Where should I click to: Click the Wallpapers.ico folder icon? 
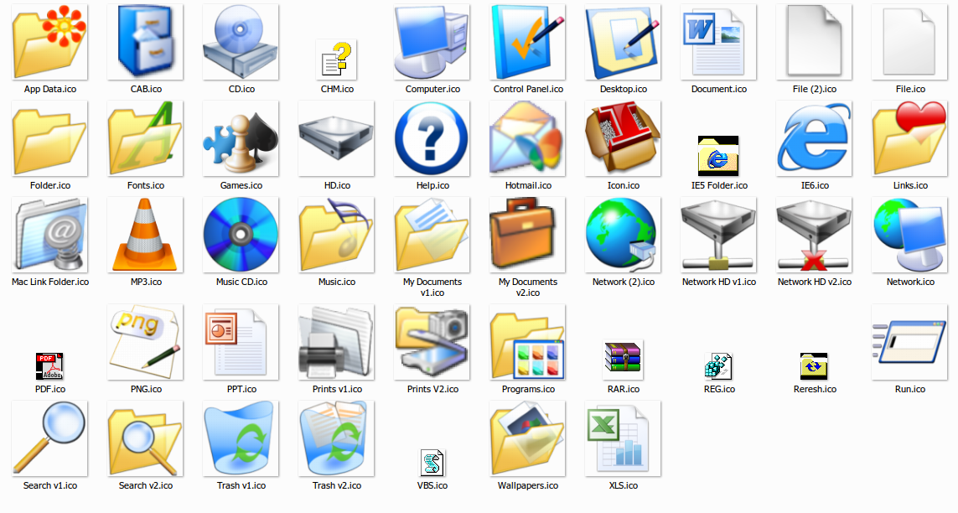click(x=527, y=439)
